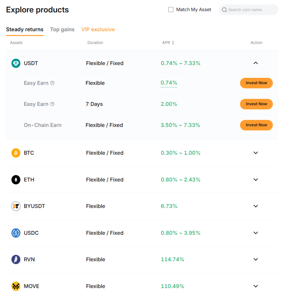Click Invest Now for Easy Earn 7 Days
Screen dimensions: 285x297
pos(256,104)
